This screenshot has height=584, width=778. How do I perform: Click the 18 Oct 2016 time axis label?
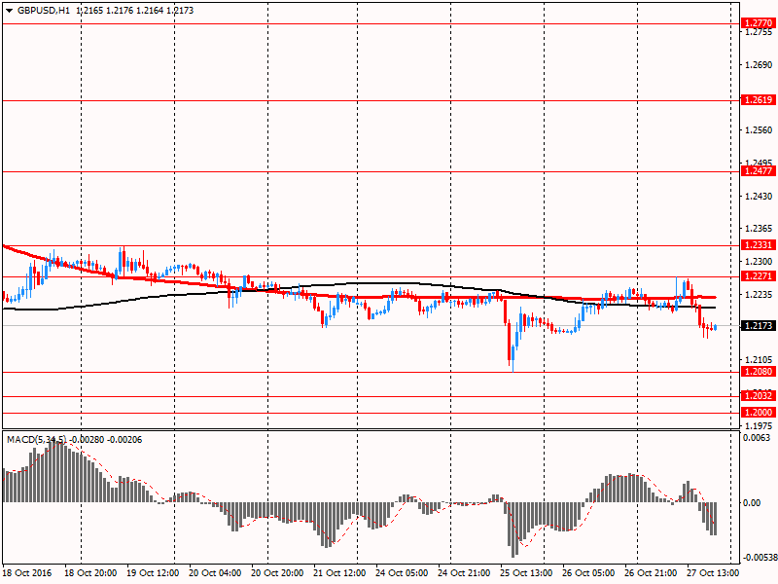(27, 572)
